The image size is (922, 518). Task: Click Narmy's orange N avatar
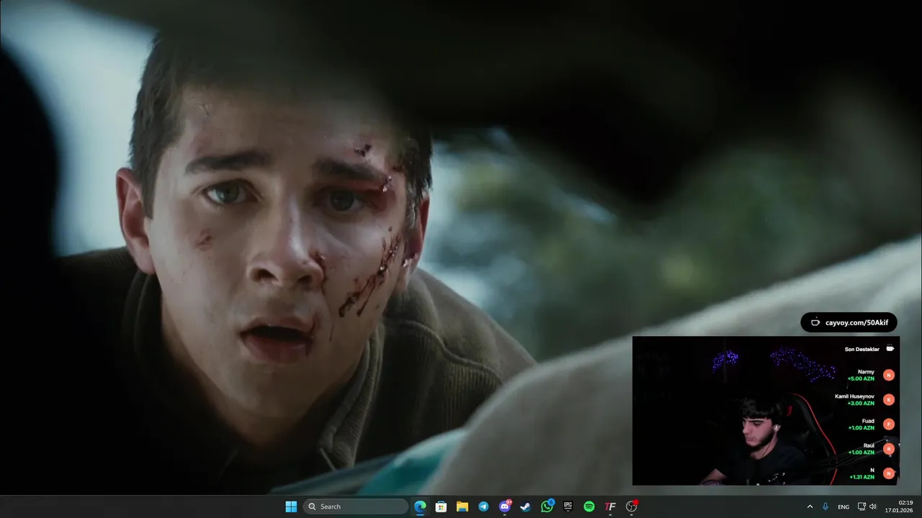click(x=889, y=375)
